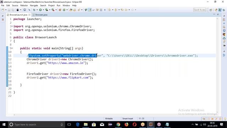Click the Open Task icon
The height and width of the screenshot is (128, 227).
point(75,10)
